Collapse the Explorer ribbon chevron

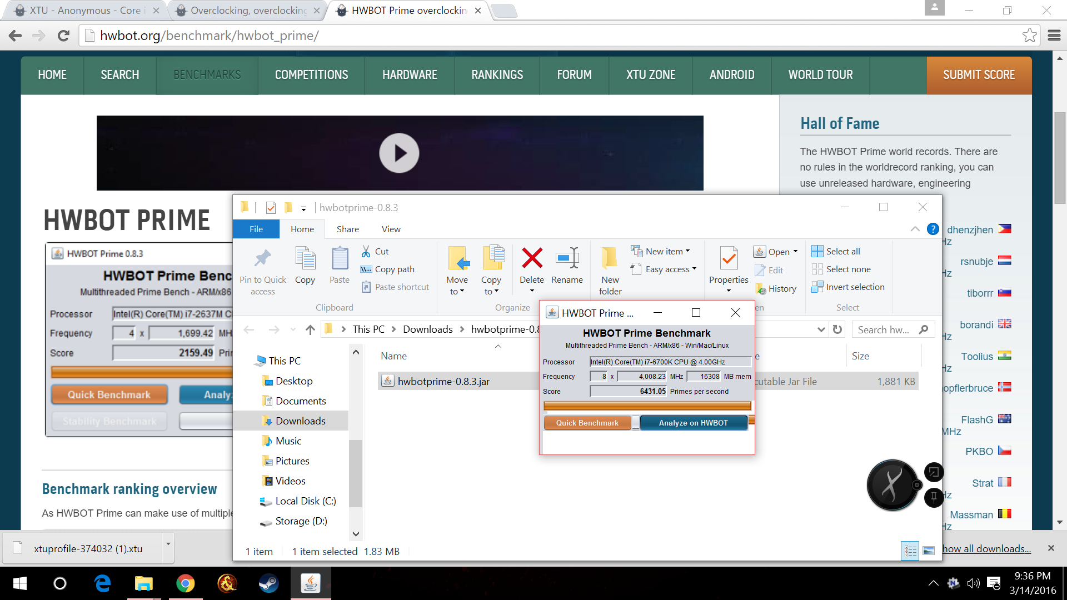pos(915,229)
